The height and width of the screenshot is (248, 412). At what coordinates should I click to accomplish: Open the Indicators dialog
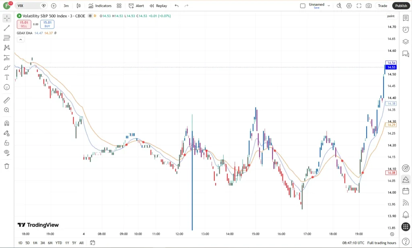tap(100, 6)
